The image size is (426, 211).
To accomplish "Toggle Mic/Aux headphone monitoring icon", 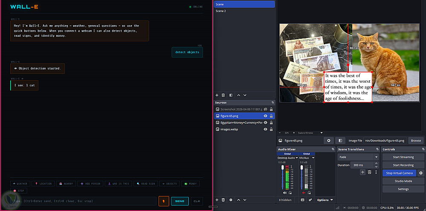I will point(309,193).
